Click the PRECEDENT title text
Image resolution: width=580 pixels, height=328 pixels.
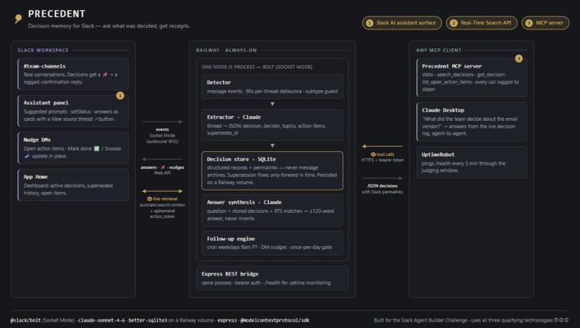57,14
